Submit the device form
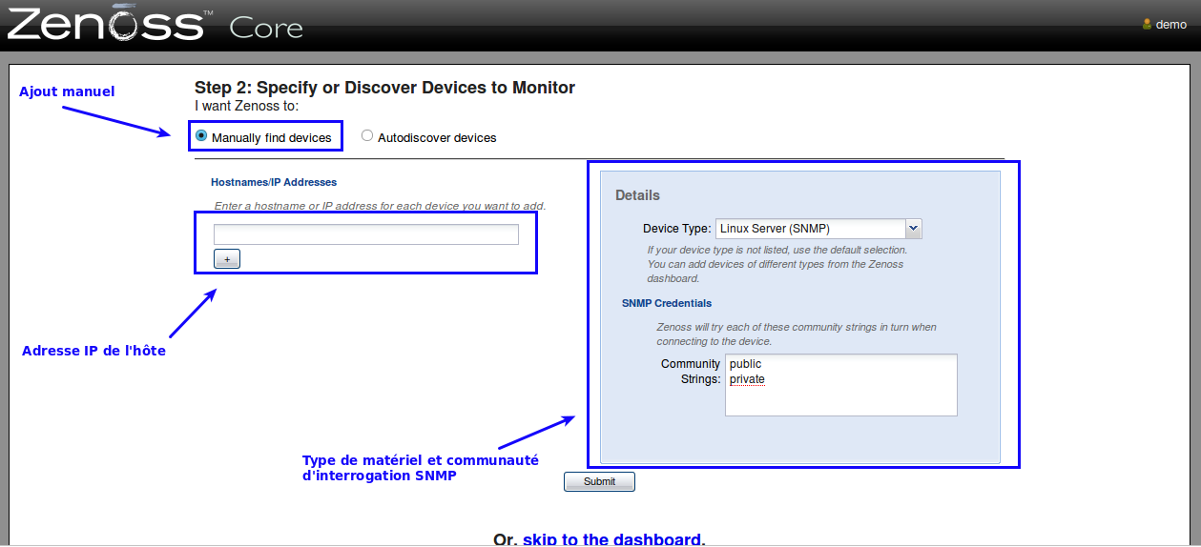Viewport: 1201px width, 547px height. (x=599, y=481)
